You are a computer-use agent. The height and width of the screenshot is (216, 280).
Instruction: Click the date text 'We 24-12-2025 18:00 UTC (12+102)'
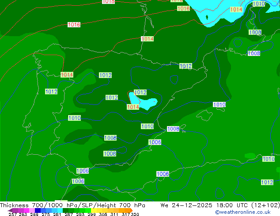(x=220, y=205)
